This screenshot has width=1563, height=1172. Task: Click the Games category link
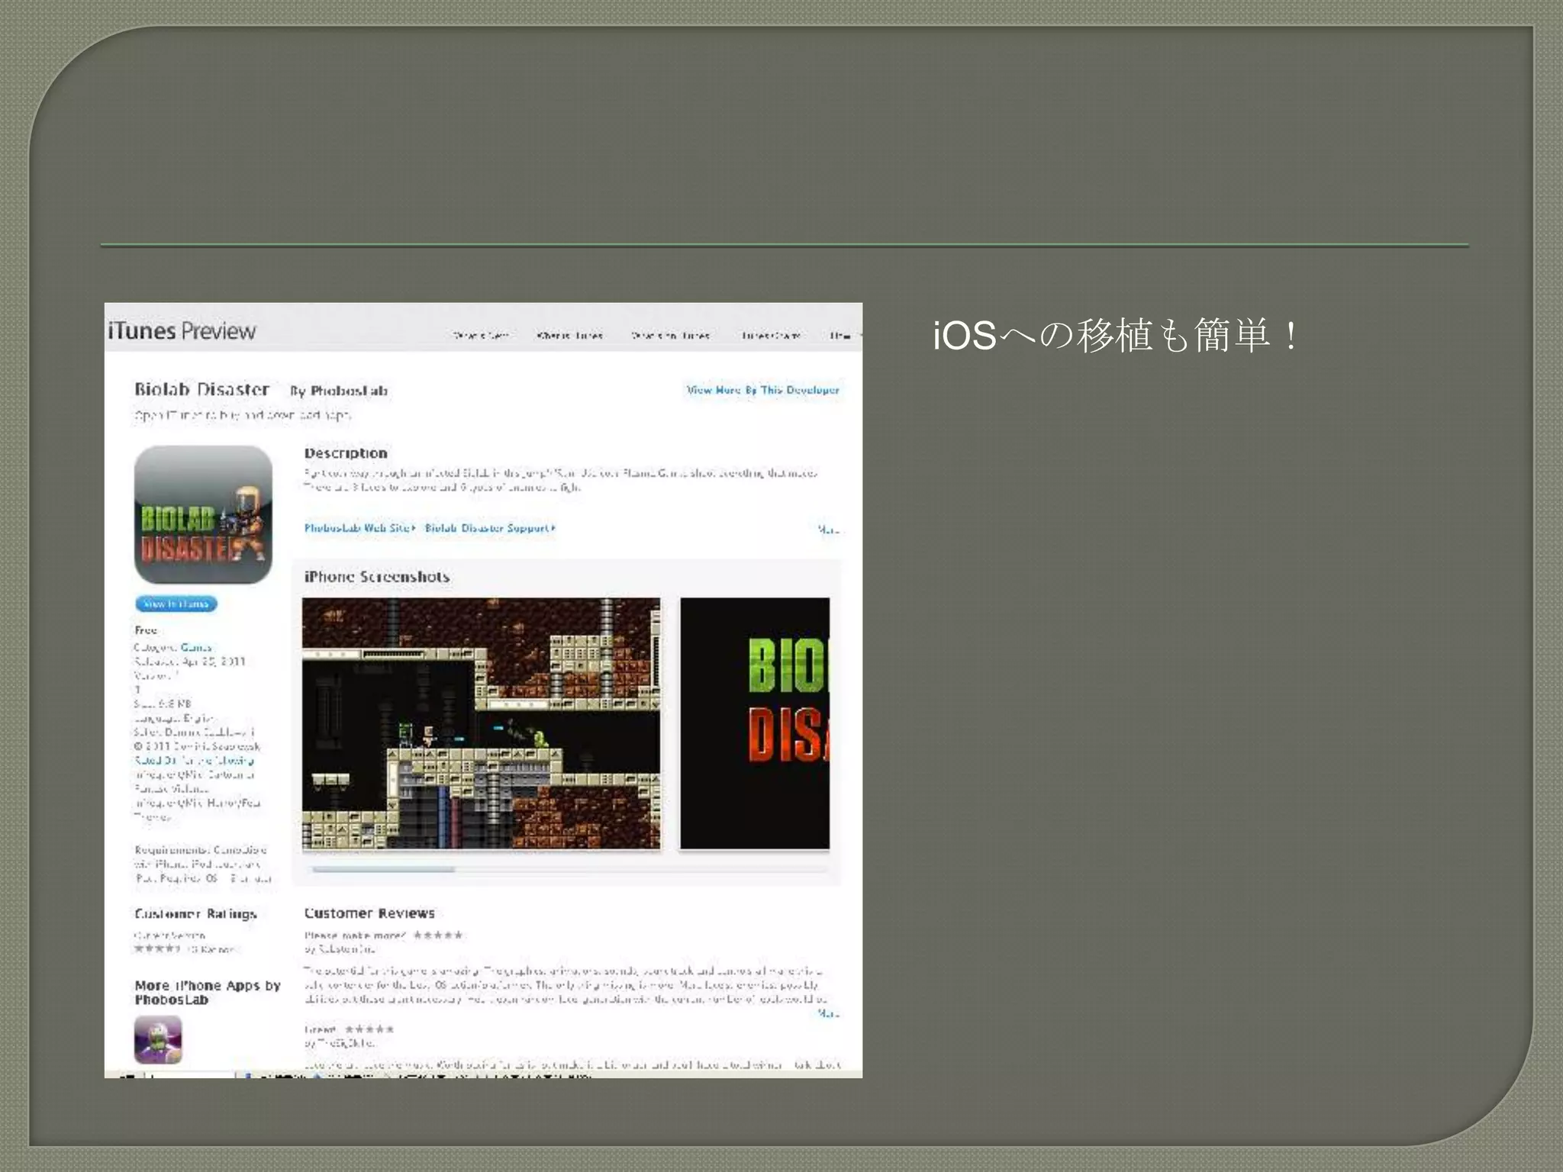(196, 647)
